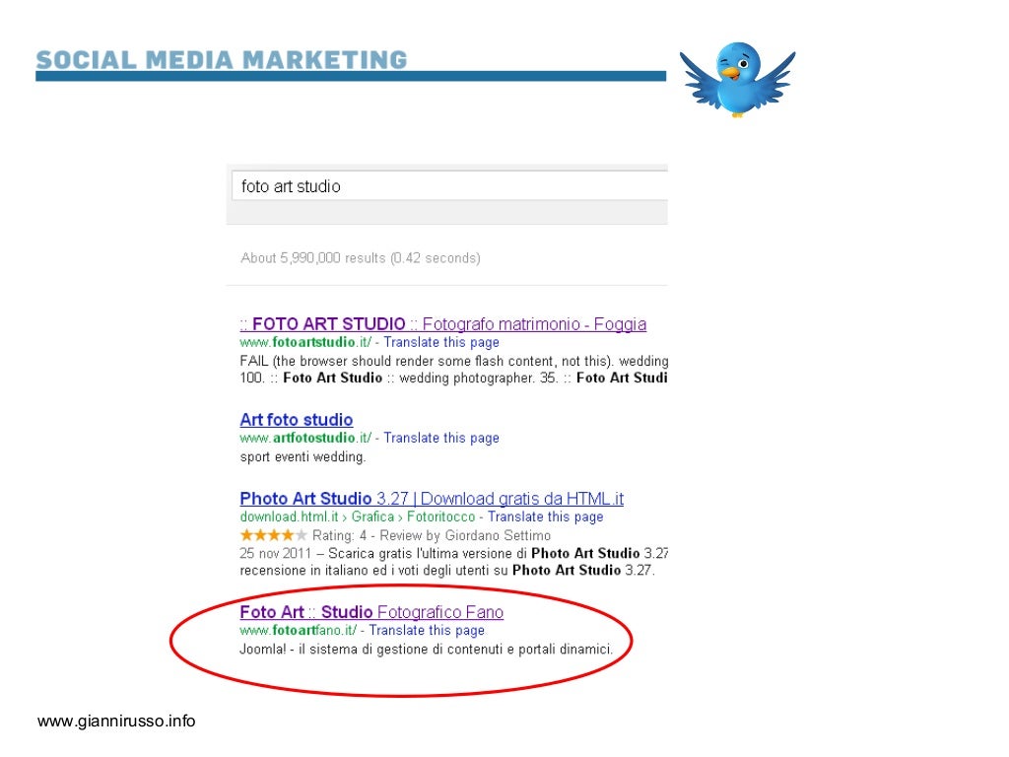The width and height of the screenshot is (1009, 757).
Task: Click the snippet starting 'FAIL (the browser should render'
Action: click(453, 370)
